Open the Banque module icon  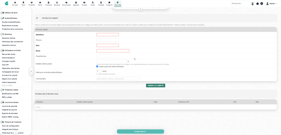57,3
